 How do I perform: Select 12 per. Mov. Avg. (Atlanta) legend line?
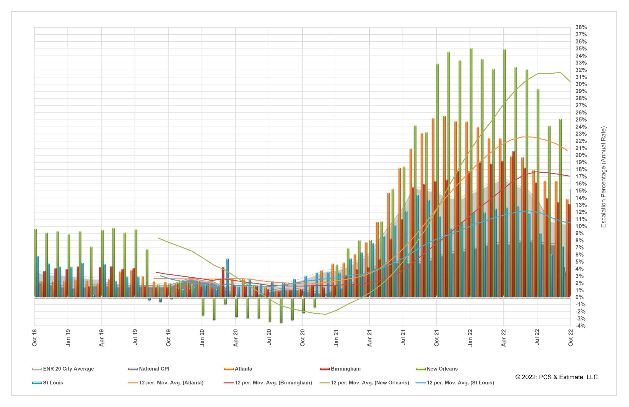click(133, 383)
